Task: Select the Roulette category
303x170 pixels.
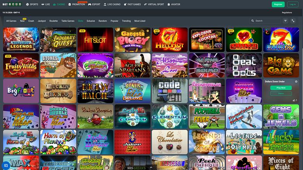Action: point(54,21)
